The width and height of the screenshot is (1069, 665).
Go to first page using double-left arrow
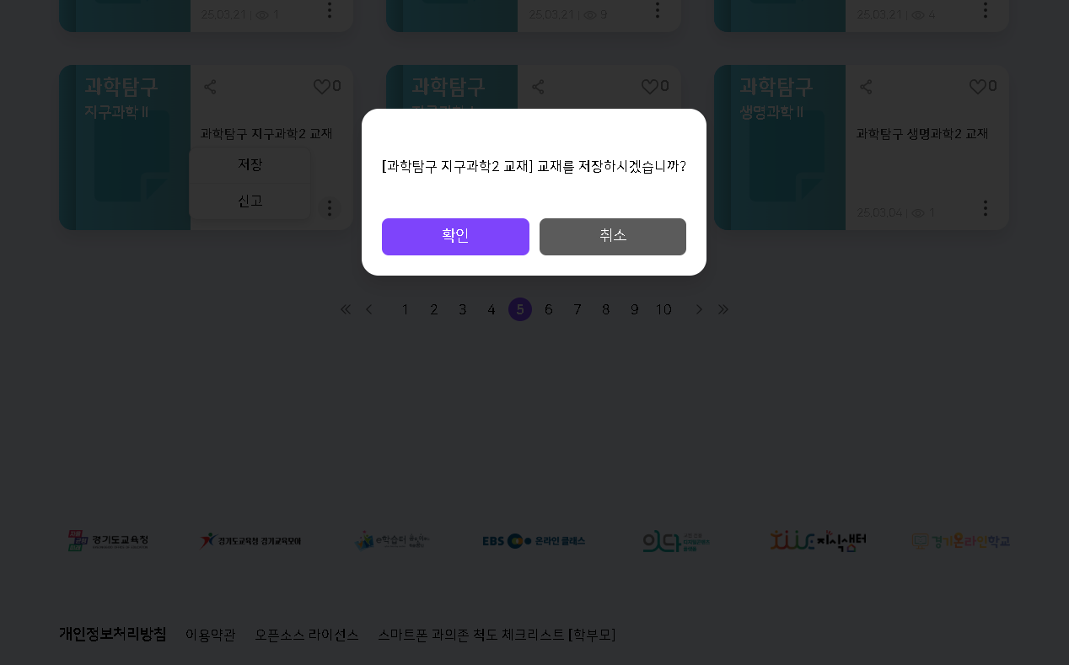tap(346, 310)
